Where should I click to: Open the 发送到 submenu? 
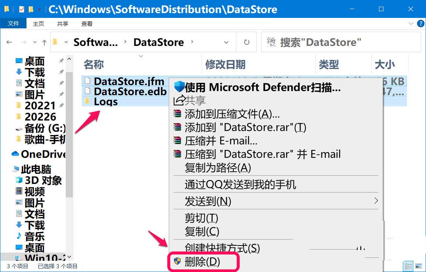coord(261,201)
